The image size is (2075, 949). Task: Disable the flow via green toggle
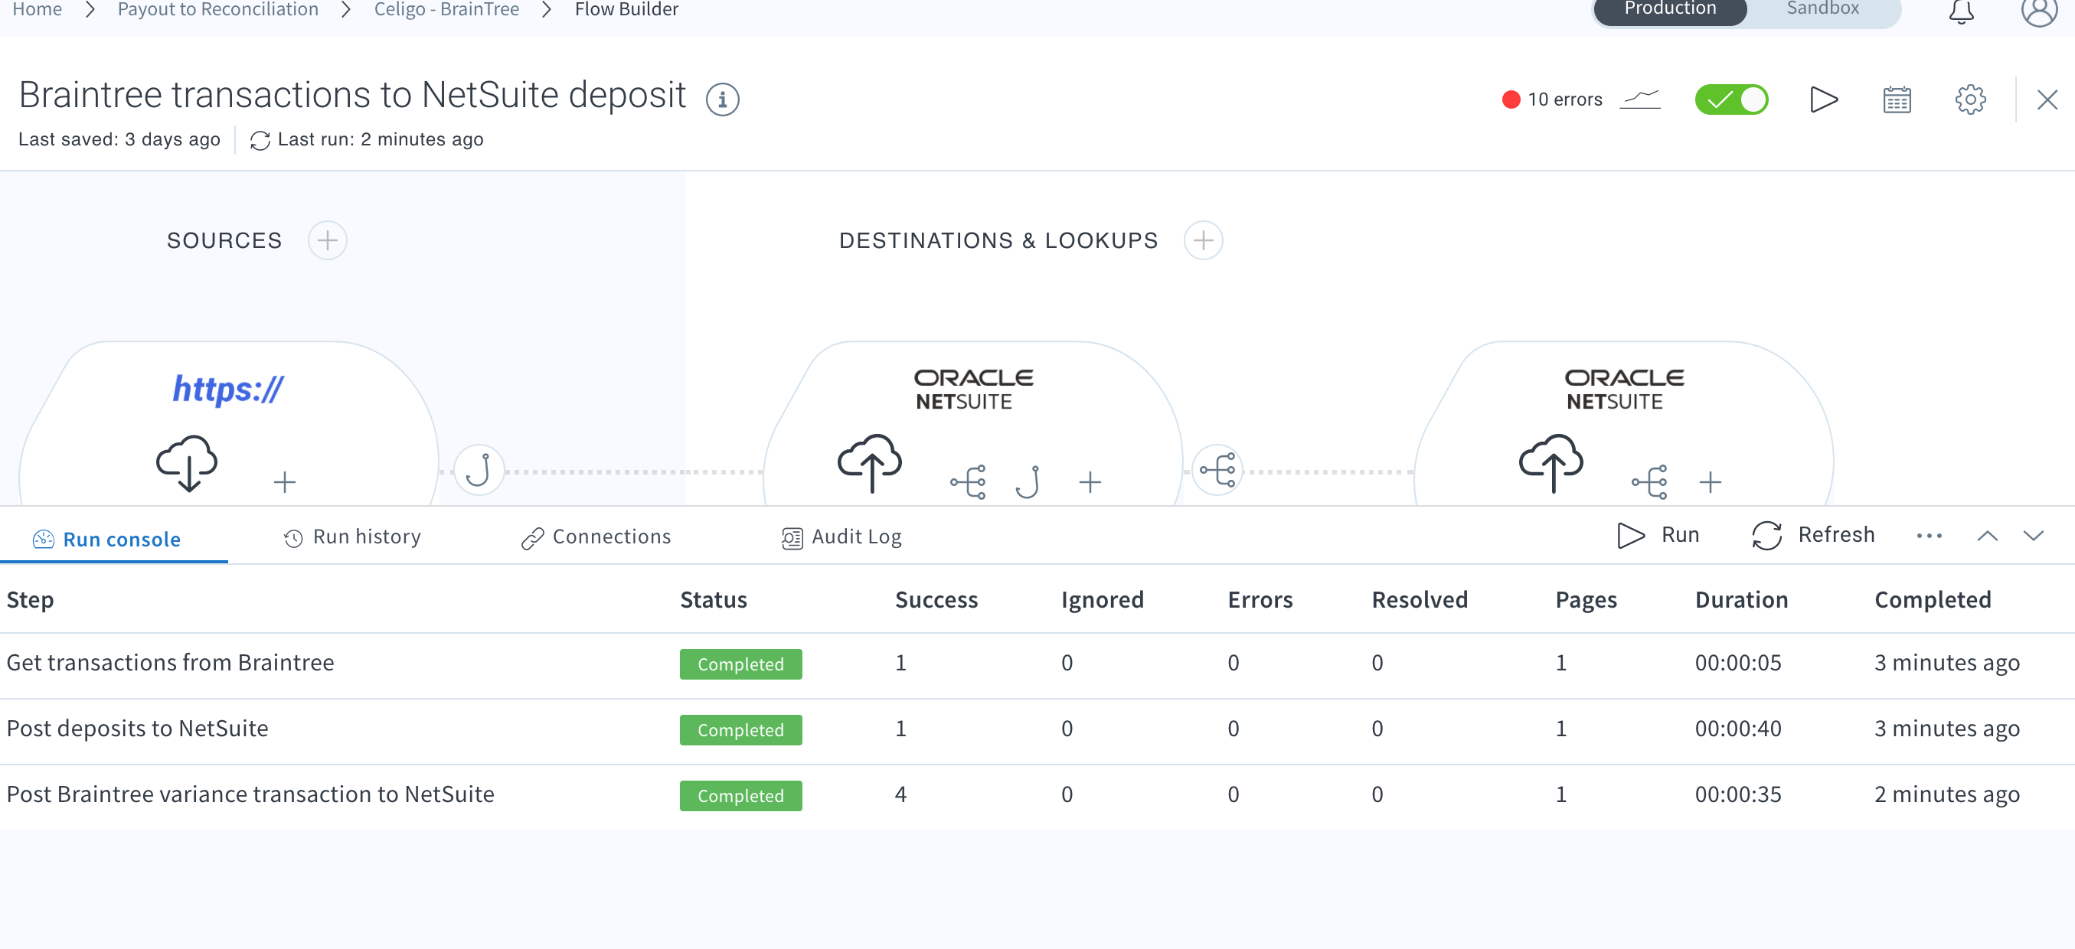(1732, 99)
